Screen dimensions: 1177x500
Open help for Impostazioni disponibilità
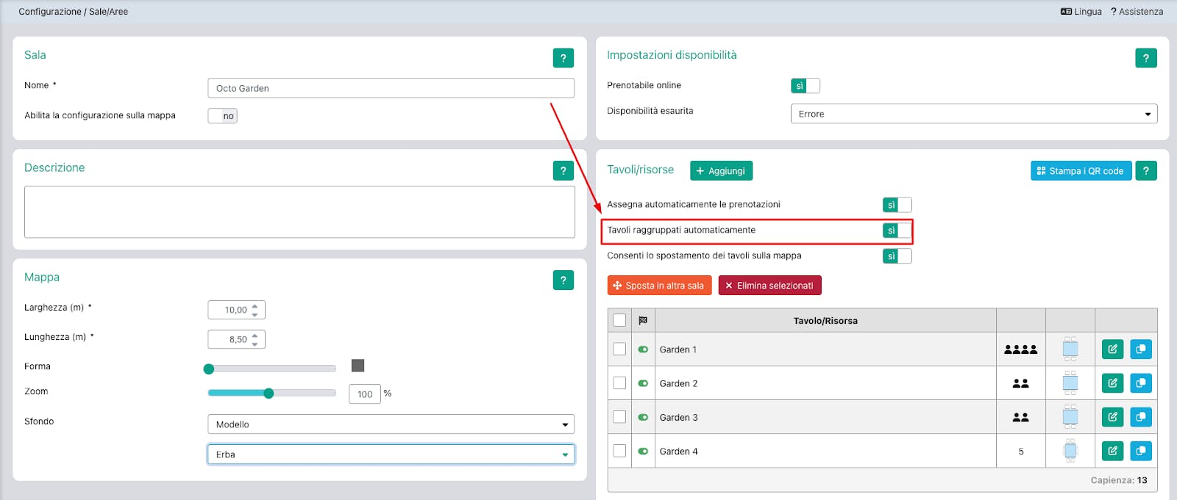click(x=1145, y=58)
